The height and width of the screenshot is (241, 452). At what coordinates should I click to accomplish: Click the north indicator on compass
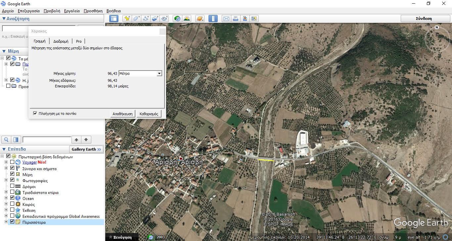[x=437, y=27]
